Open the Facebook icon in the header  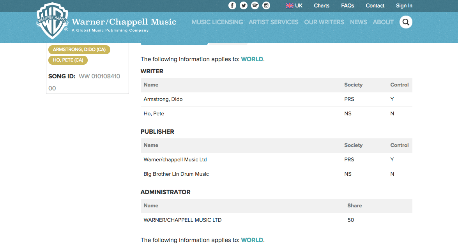point(232,5)
